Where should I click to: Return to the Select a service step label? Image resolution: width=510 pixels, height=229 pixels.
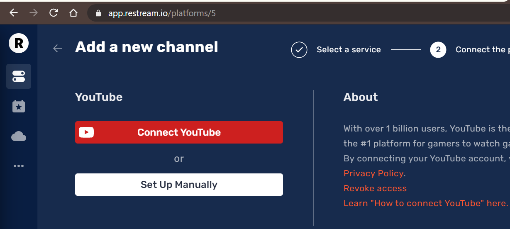coord(349,50)
